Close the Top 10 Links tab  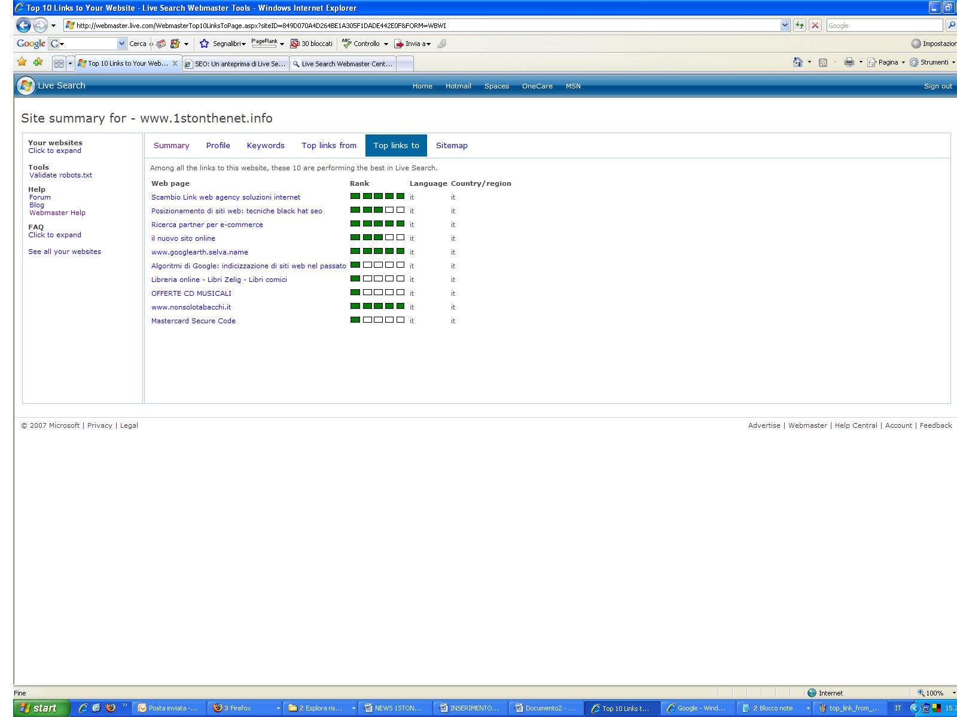175,63
